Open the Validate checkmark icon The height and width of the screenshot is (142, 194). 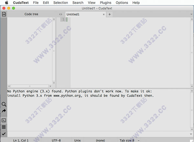[4, 134]
